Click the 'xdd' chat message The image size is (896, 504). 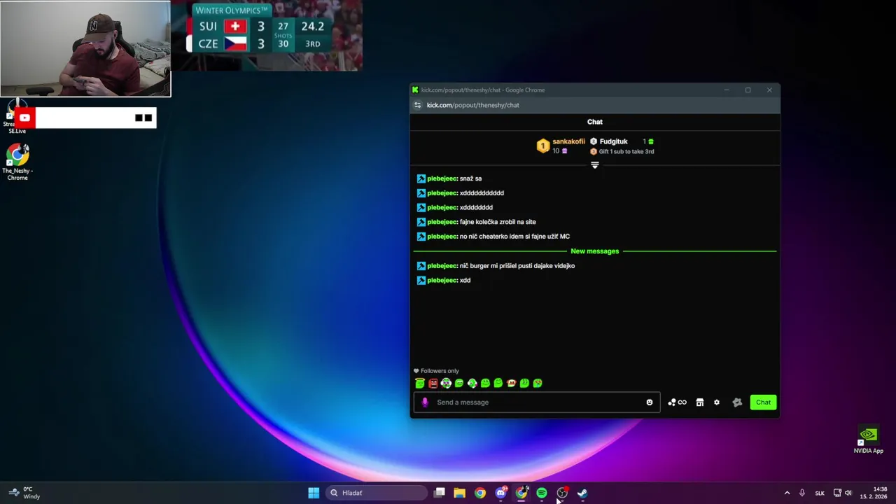(x=465, y=281)
